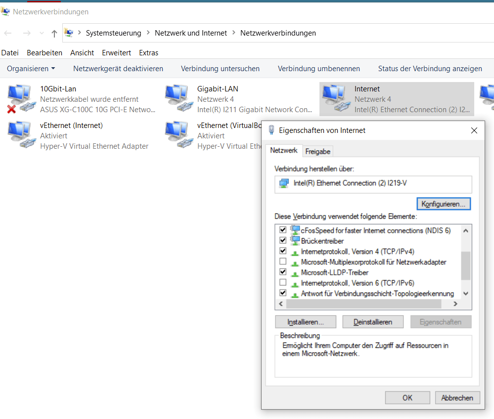Click the navigate up arrow in the toolbar
Screen dimensions: 494x419
[x=54, y=33]
